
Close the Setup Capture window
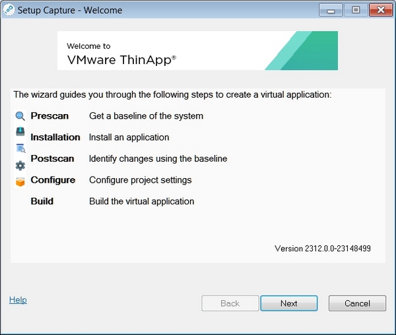[381, 10]
